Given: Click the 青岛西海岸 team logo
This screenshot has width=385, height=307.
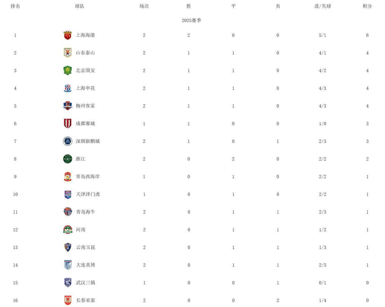Looking at the screenshot, I should coord(68,176).
